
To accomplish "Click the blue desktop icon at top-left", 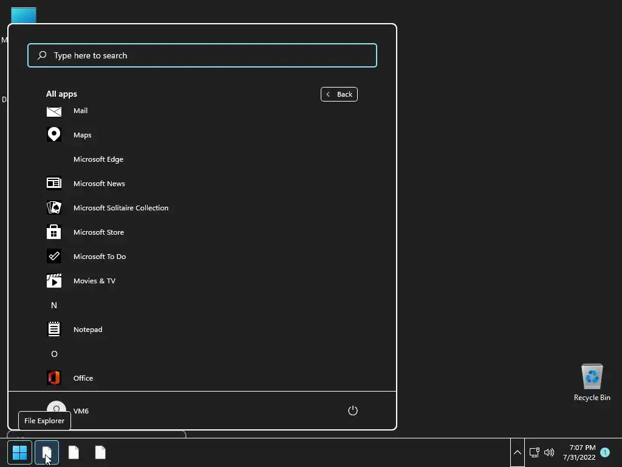I will click(x=24, y=15).
